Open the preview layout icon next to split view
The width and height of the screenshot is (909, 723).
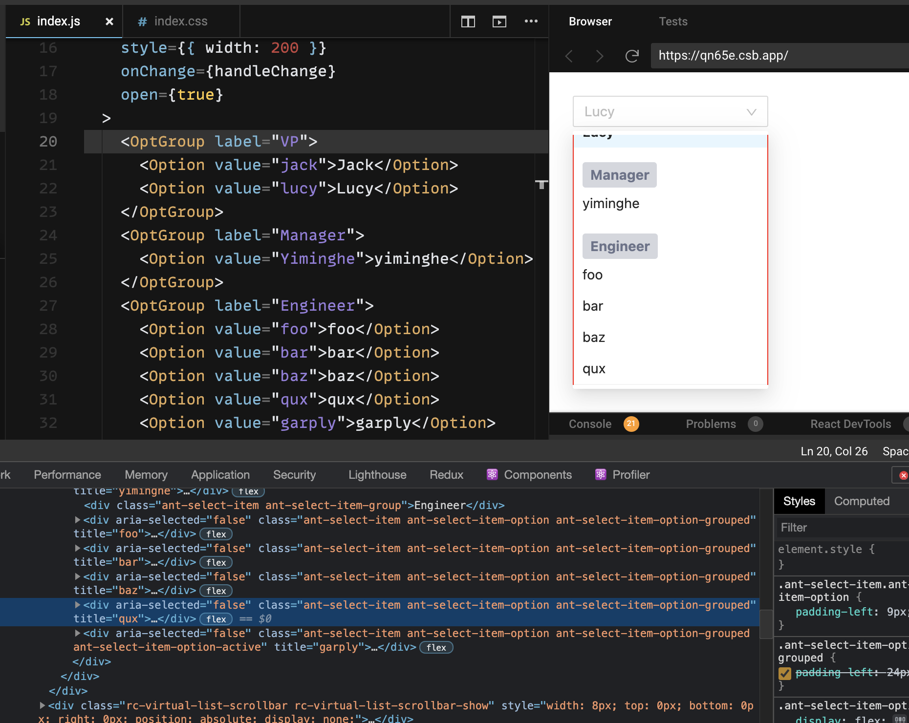tap(499, 21)
